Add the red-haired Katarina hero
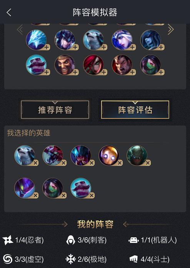This screenshot has height=268, width=190. (104, 72)
